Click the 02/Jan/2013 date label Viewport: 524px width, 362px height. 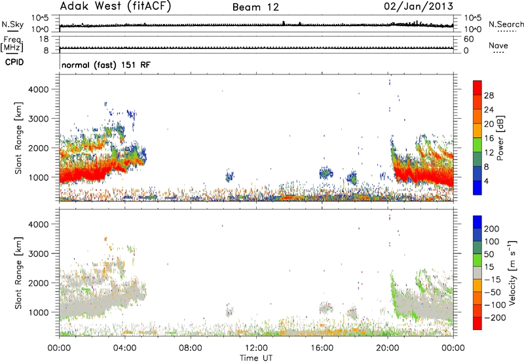point(419,7)
